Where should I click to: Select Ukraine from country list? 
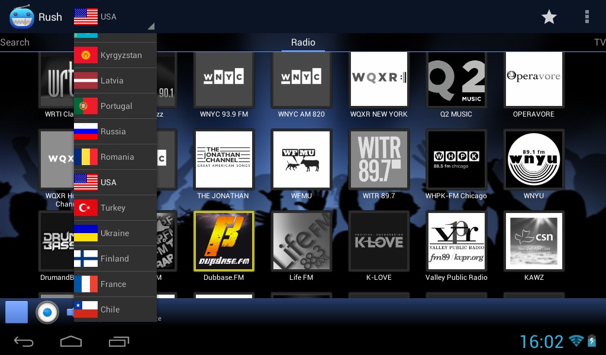tap(115, 233)
